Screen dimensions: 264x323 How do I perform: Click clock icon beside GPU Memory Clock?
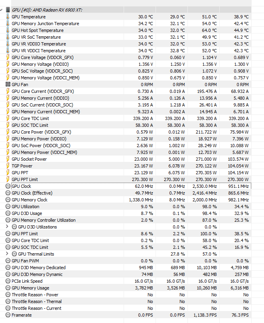[x=8, y=200]
